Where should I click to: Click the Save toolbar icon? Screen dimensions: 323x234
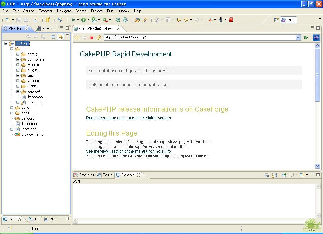pos(19,20)
